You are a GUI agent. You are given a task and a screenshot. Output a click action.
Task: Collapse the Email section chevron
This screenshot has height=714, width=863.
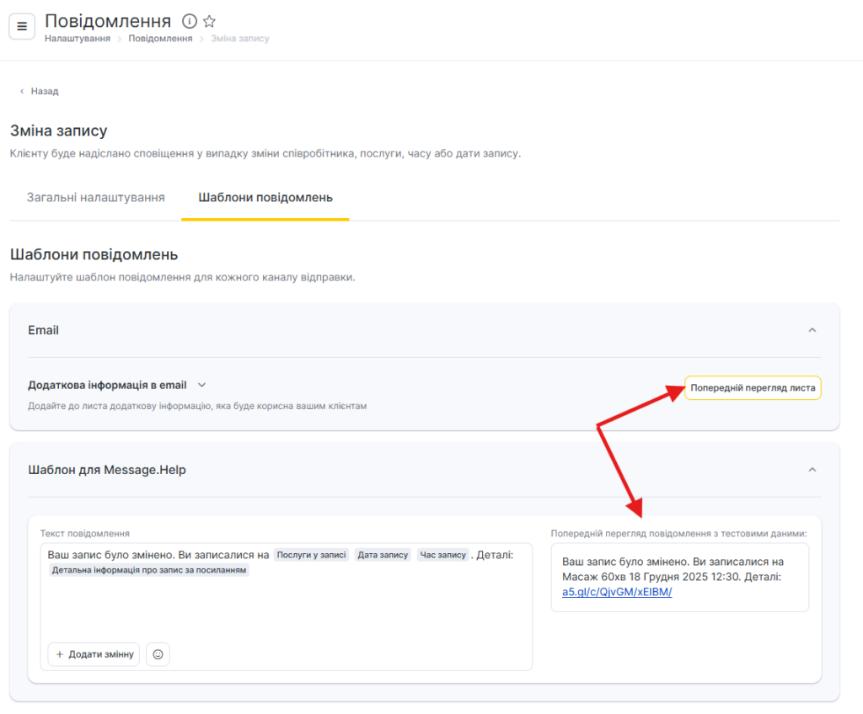[x=812, y=330]
